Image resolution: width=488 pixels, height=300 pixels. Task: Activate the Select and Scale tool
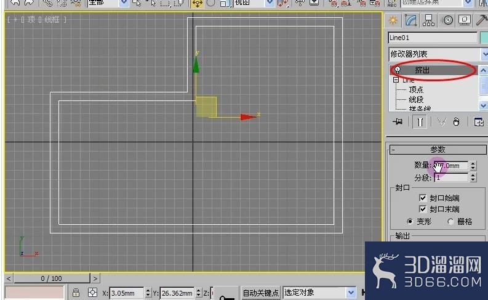pos(224,3)
